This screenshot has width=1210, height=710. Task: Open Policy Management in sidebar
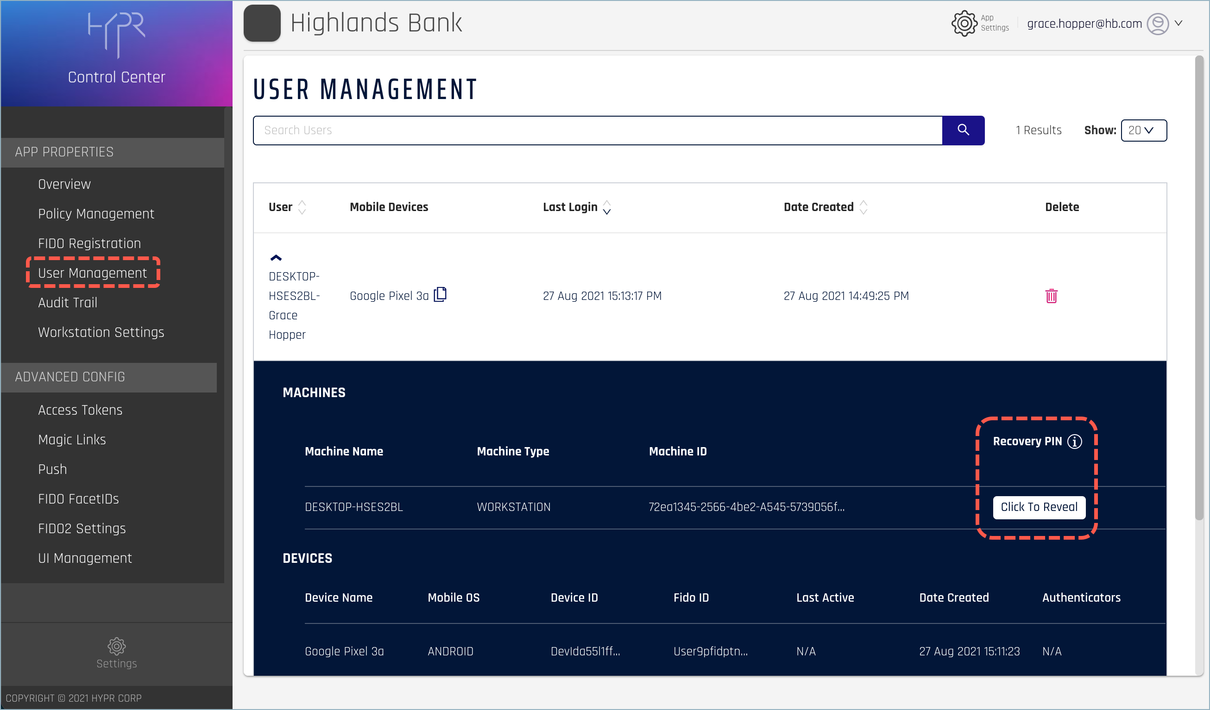(x=96, y=214)
